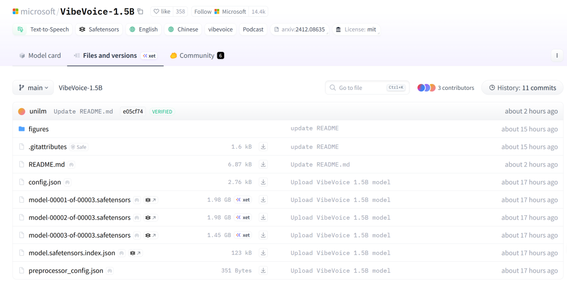This screenshot has height=288, width=567.
Task: Copy model name icon next to VibeVoice-1.5B
Action: pos(140,12)
